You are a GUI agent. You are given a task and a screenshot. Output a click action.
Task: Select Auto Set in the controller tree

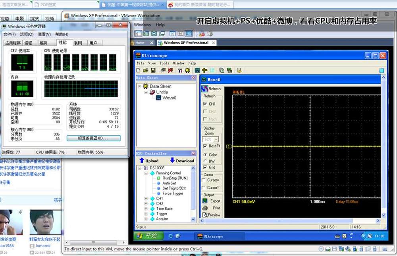(x=169, y=183)
